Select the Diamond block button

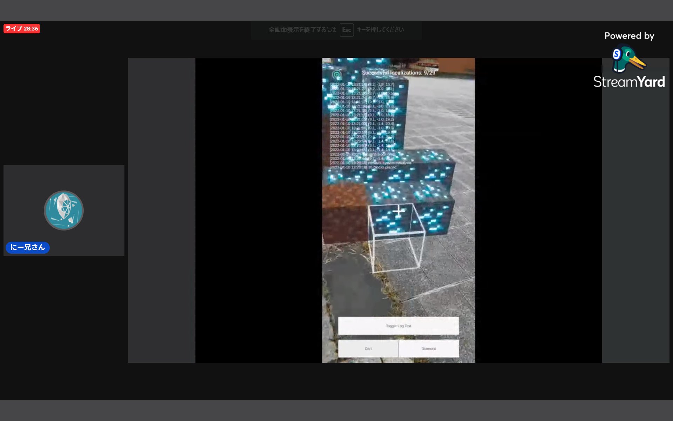[429, 348]
